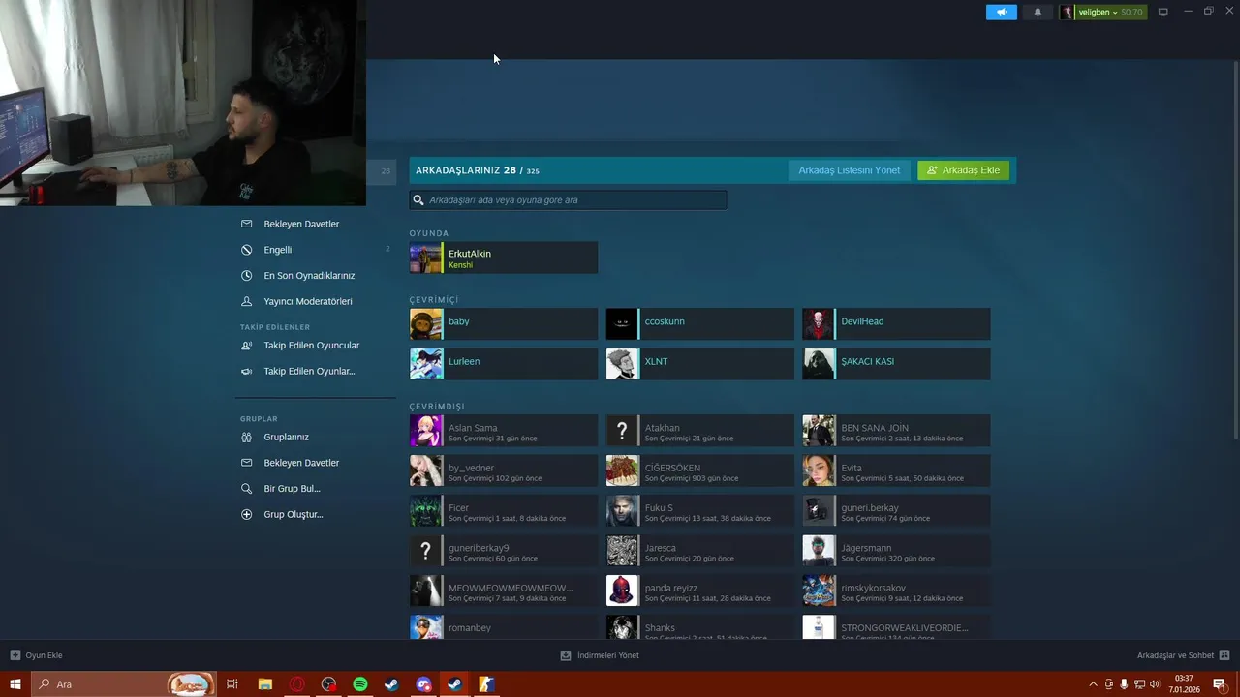Open offline friend Fuku S
This screenshot has width=1240, height=697.
click(x=700, y=511)
